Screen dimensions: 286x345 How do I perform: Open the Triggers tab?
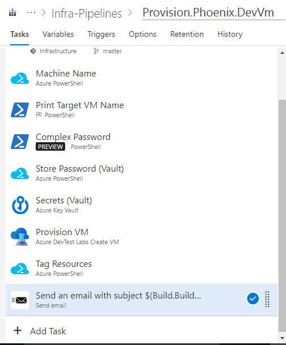pos(101,35)
